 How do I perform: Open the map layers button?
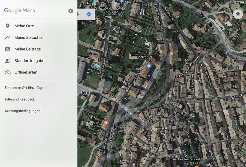click(238, 14)
